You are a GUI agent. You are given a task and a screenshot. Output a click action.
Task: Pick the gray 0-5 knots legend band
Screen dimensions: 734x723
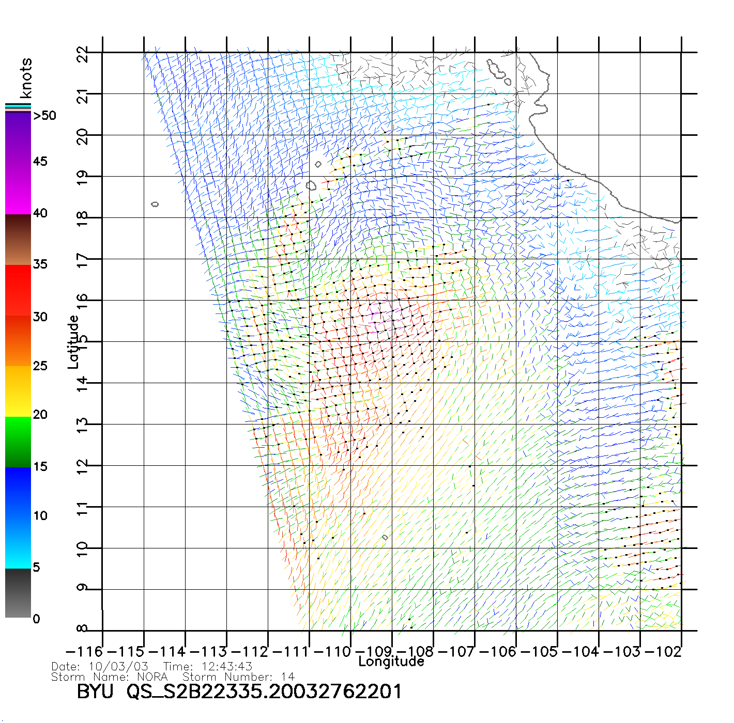(18, 593)
